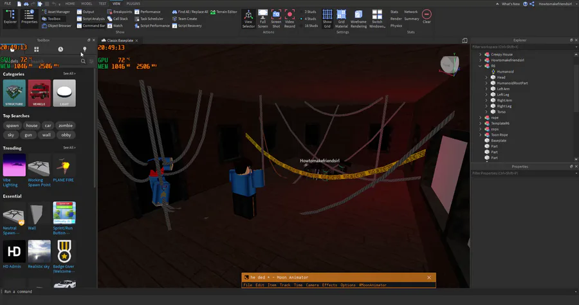This screenshot has height=305, width=579.
Task: Show the Performance window
Action: pyautogui.click(x=147, y=12)
